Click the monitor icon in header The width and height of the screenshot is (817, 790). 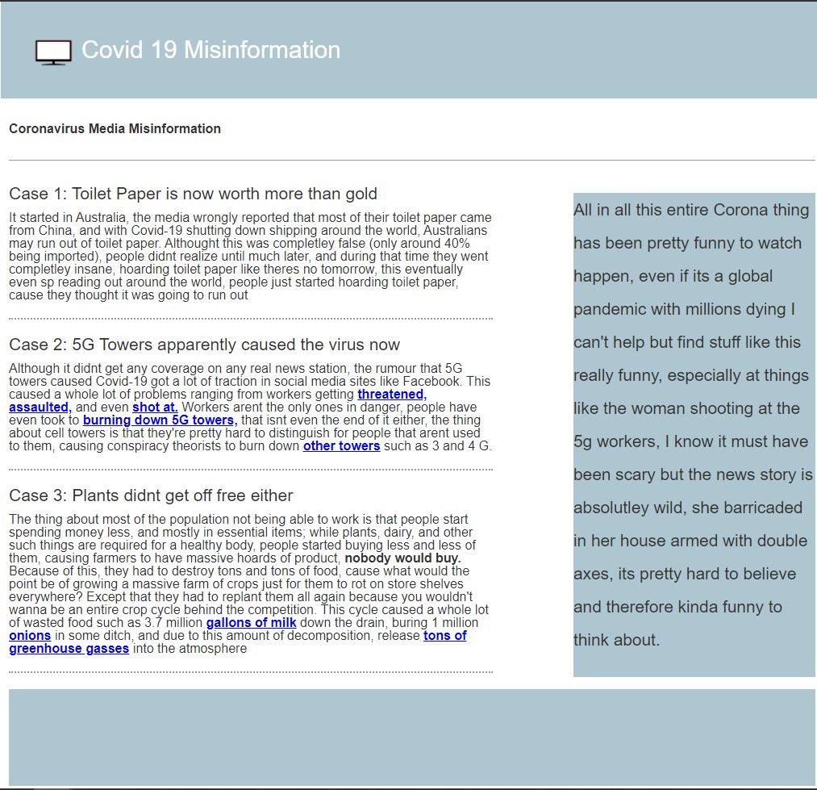tap(53, 52)
